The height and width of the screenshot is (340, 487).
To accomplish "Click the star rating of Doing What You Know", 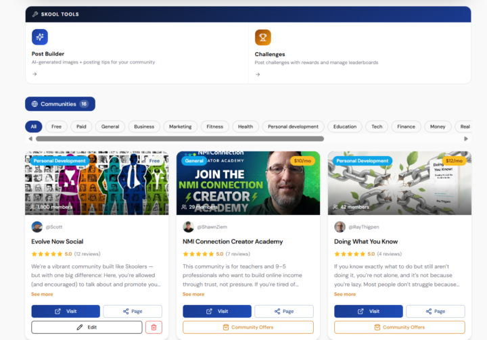I will pyautogui.click(x=350, y=254).
